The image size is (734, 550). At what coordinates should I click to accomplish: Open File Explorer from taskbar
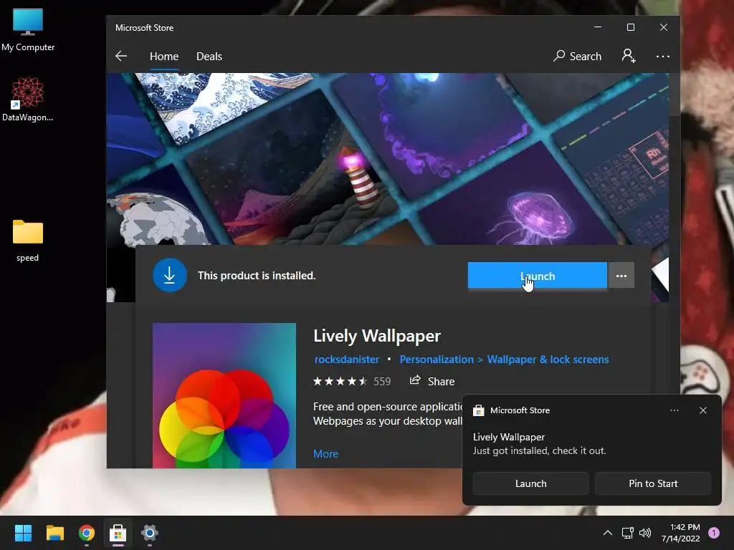click(x=54, y=533)
